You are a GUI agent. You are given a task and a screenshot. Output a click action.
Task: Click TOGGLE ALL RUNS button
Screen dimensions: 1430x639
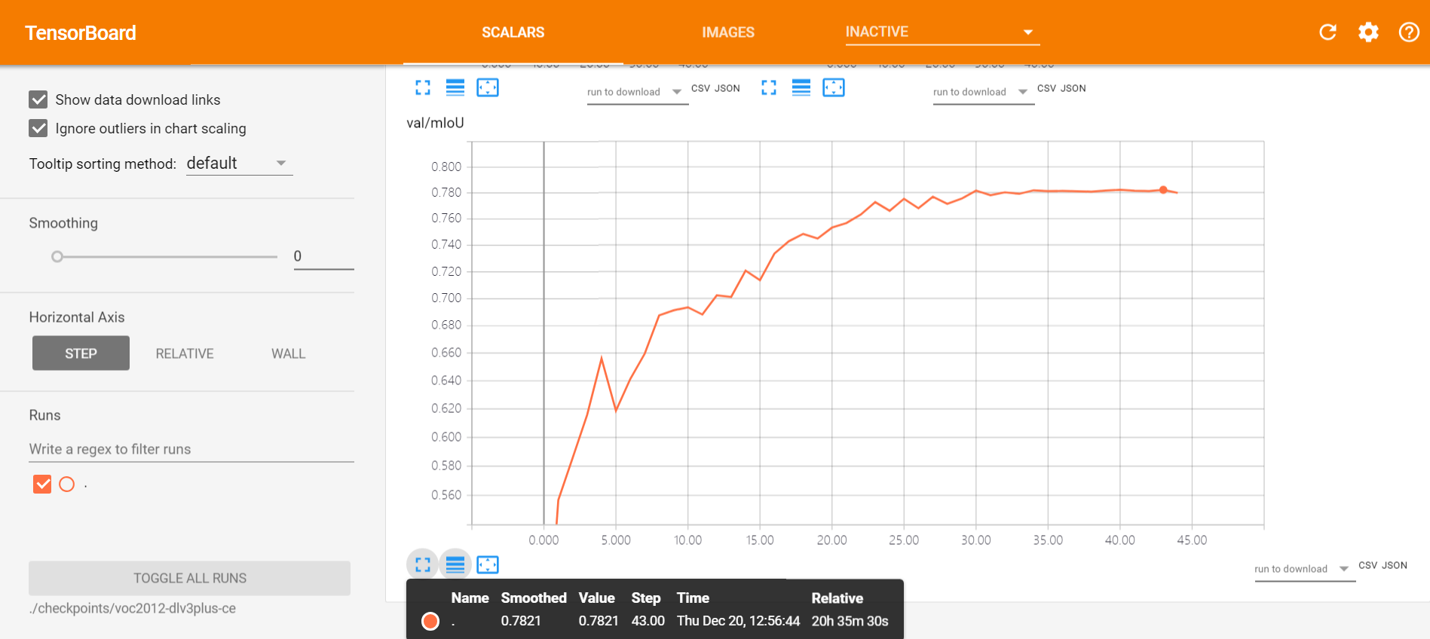(x=189, y=578)
